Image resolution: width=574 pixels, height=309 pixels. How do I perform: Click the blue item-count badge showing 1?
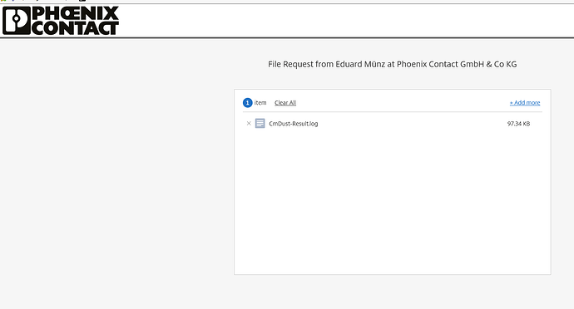point(247,103)
